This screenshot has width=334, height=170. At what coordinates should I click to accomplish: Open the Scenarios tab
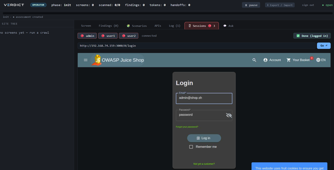pos(137,26)
